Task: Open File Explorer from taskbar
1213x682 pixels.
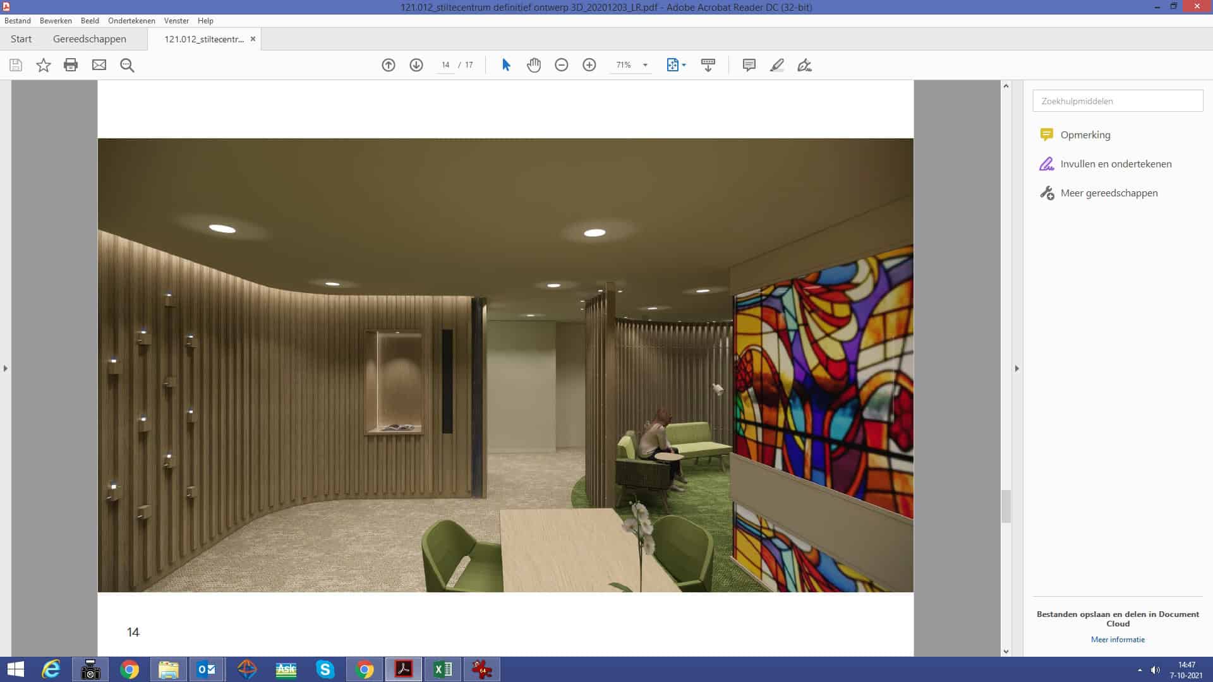Action: coord(168,669)
